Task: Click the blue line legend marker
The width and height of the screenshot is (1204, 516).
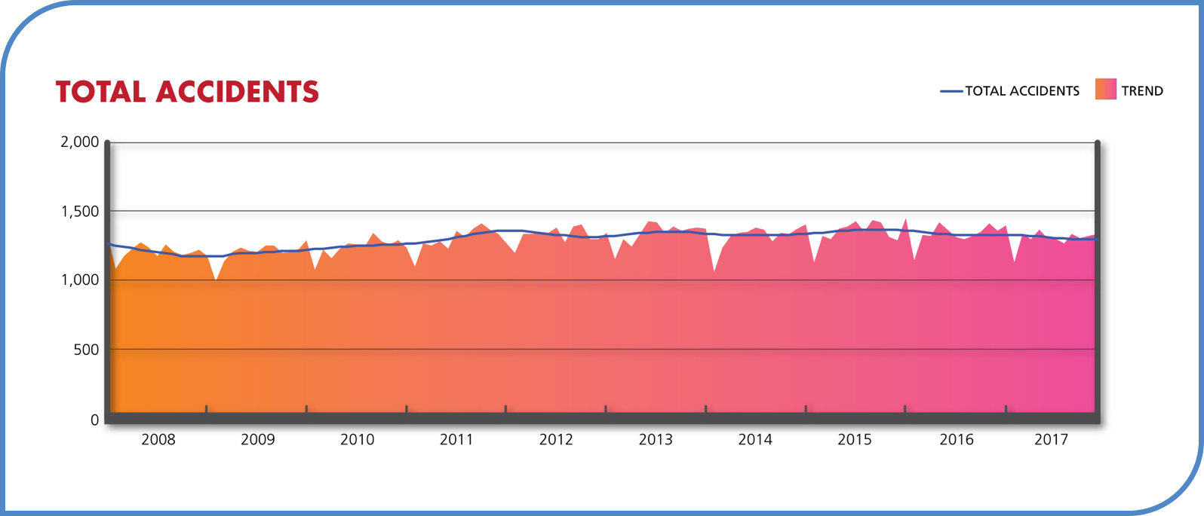Action: click(951, 91)
